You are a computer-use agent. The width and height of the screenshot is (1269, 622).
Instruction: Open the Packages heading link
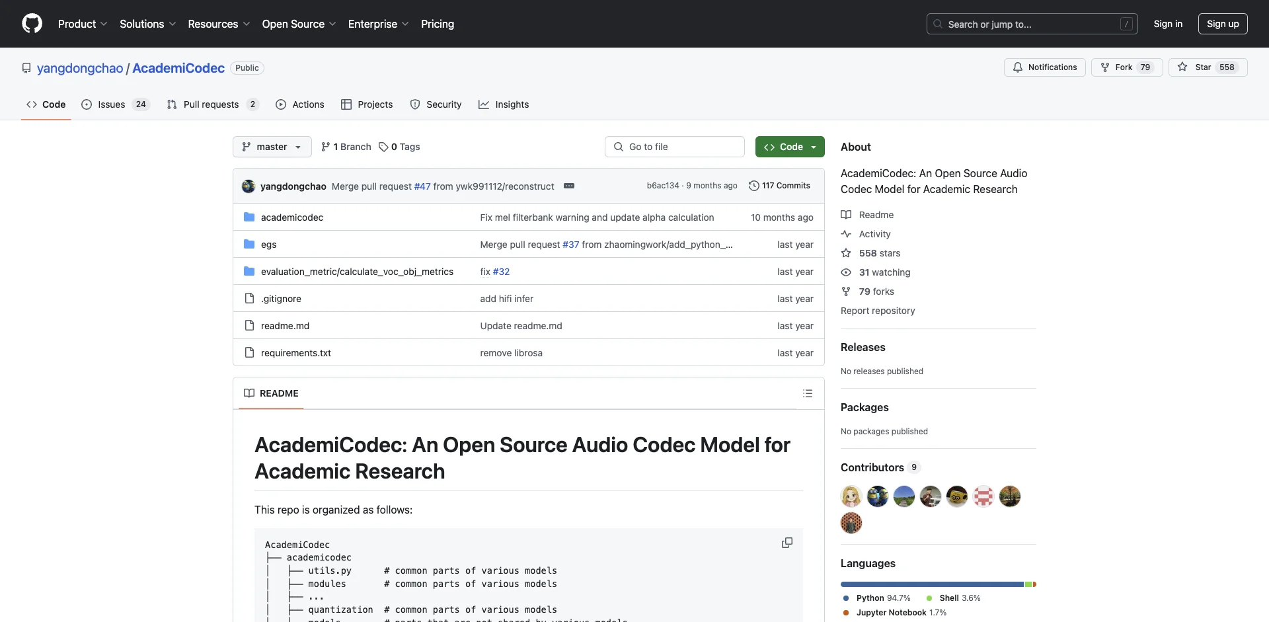865,407
